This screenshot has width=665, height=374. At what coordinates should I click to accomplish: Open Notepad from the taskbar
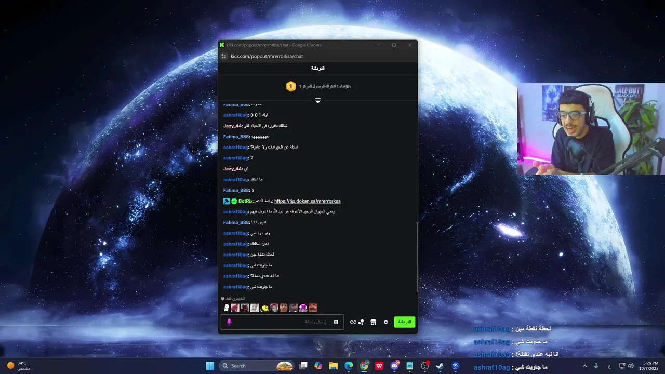coord(409,366)
